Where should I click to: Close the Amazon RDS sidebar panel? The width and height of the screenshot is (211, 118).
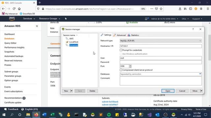pos(37,26)
